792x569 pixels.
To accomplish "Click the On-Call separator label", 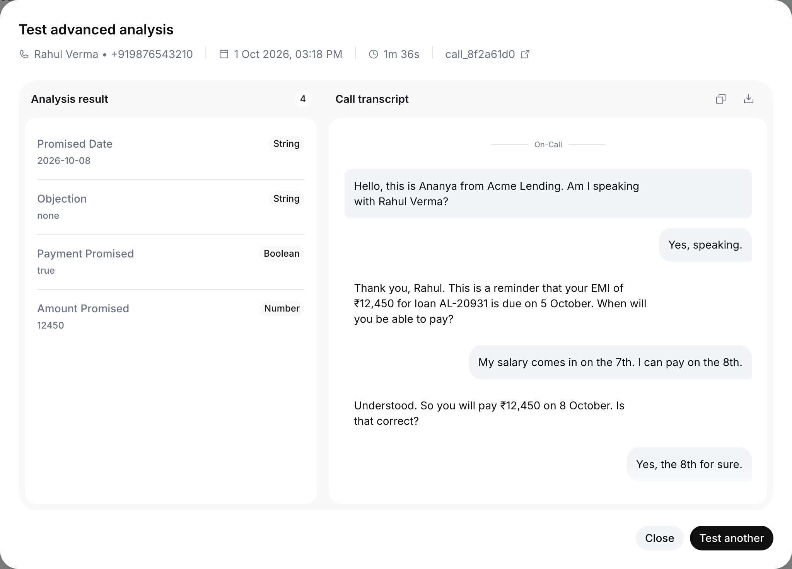I will [x=548, y=145].
